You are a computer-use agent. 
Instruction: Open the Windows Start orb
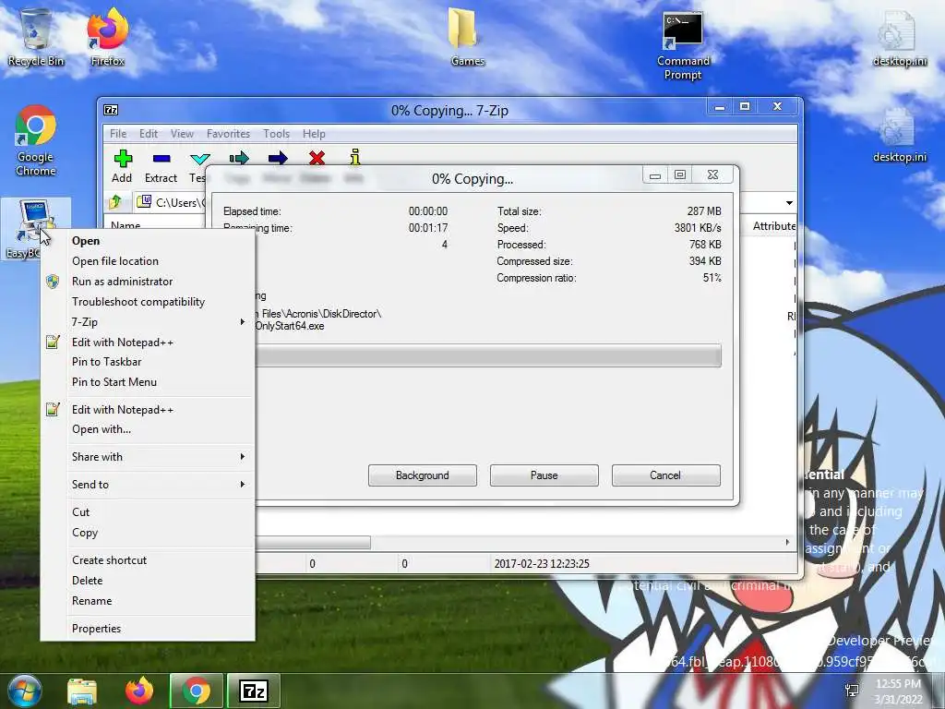click(24, 691)
